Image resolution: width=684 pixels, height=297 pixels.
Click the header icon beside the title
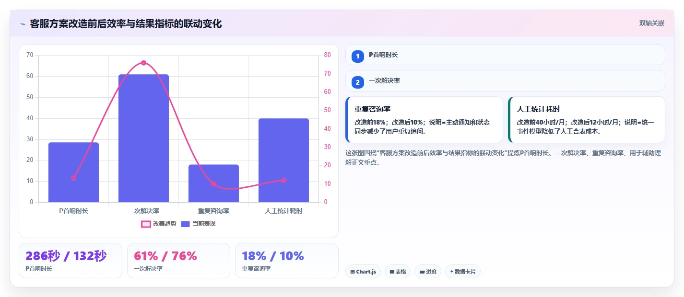23,24
